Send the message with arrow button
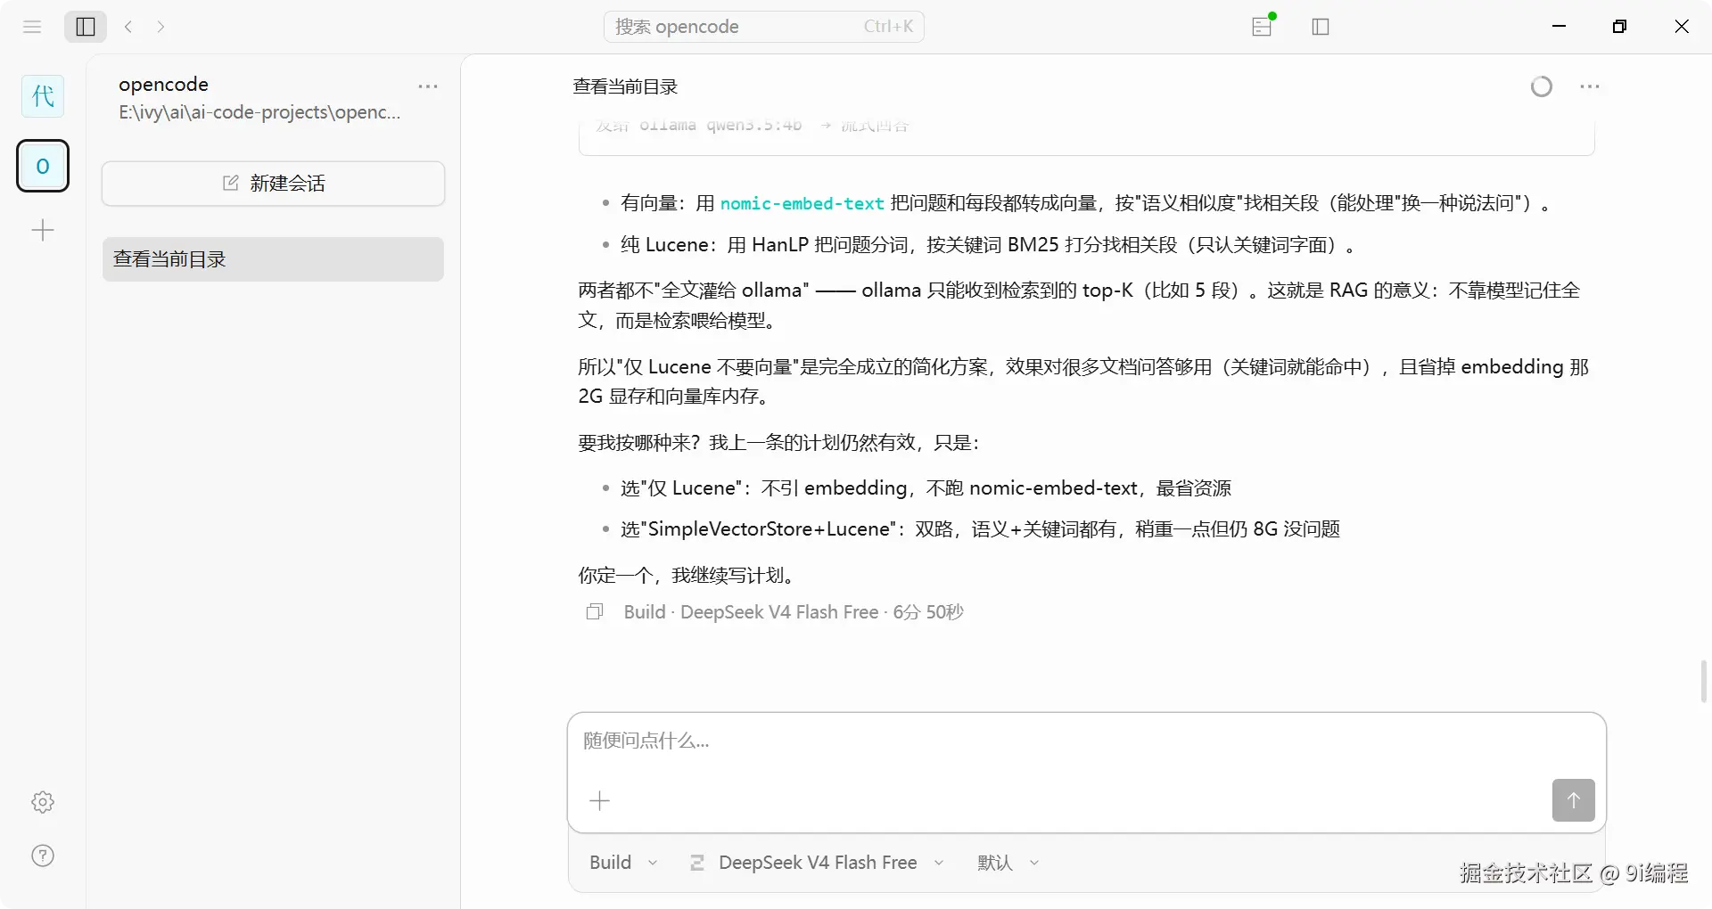1712x909 pixels. (x=1574, y=800)
